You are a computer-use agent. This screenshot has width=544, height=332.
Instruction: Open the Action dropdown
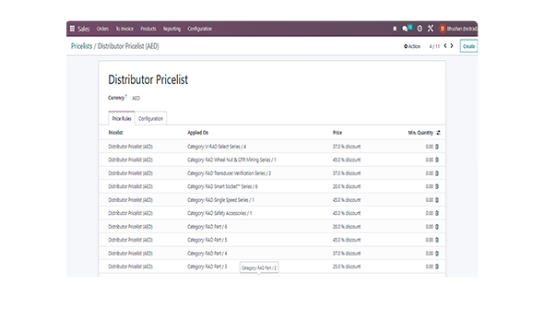tap(412, 46)
